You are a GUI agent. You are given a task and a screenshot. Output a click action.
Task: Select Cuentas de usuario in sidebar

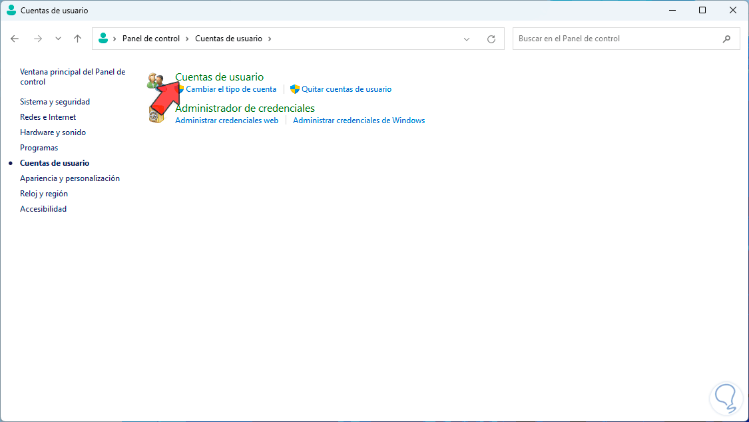click(55, 163)
